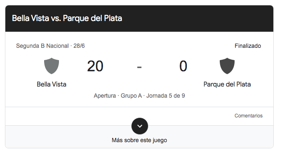Open the Comentarios link
282x157 pixels.
tap(248, 116)
